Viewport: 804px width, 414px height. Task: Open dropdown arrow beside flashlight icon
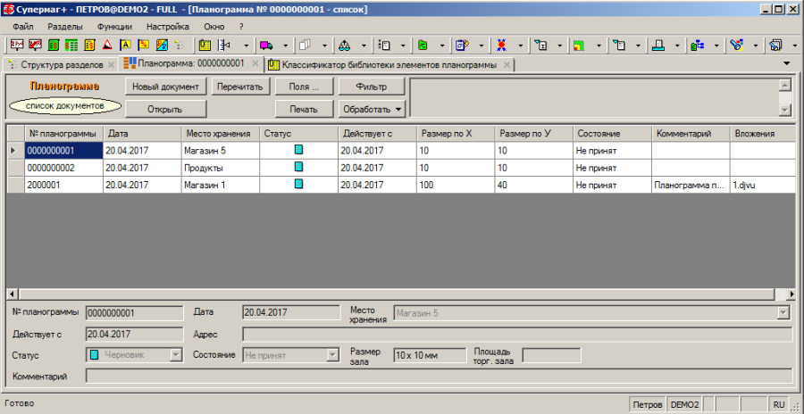(x=757, y=46)
